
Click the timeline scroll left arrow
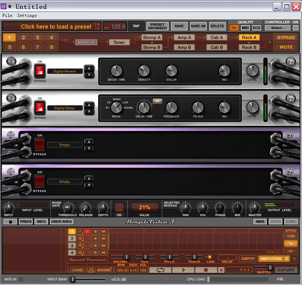[x=268, y=252]
